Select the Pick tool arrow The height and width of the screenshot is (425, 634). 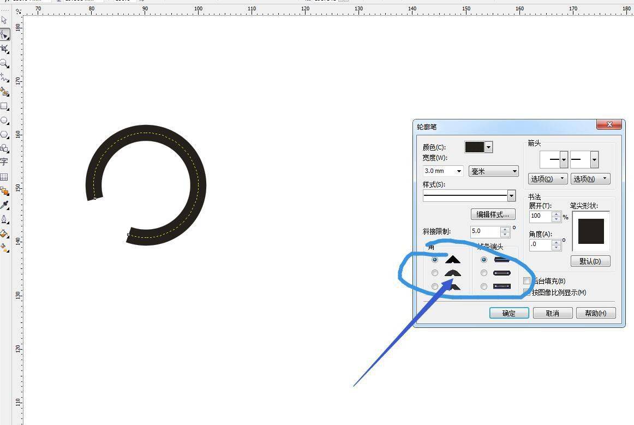pos(4,20)
